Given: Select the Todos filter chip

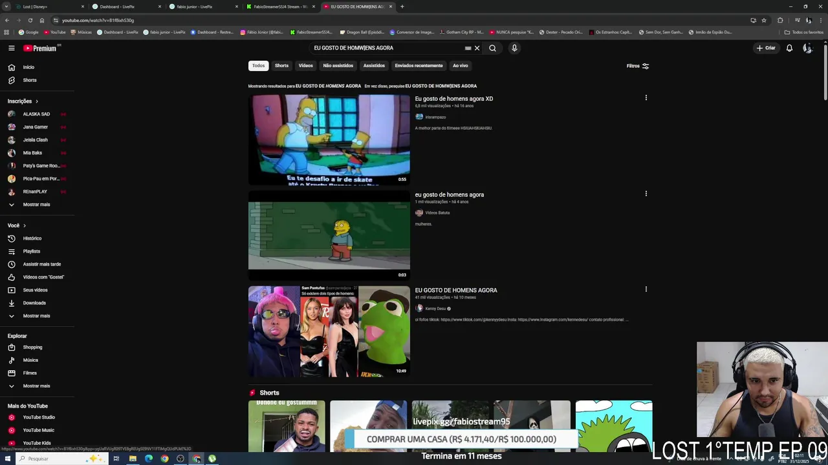Looking at the screenshot, I should coord(258,66).
